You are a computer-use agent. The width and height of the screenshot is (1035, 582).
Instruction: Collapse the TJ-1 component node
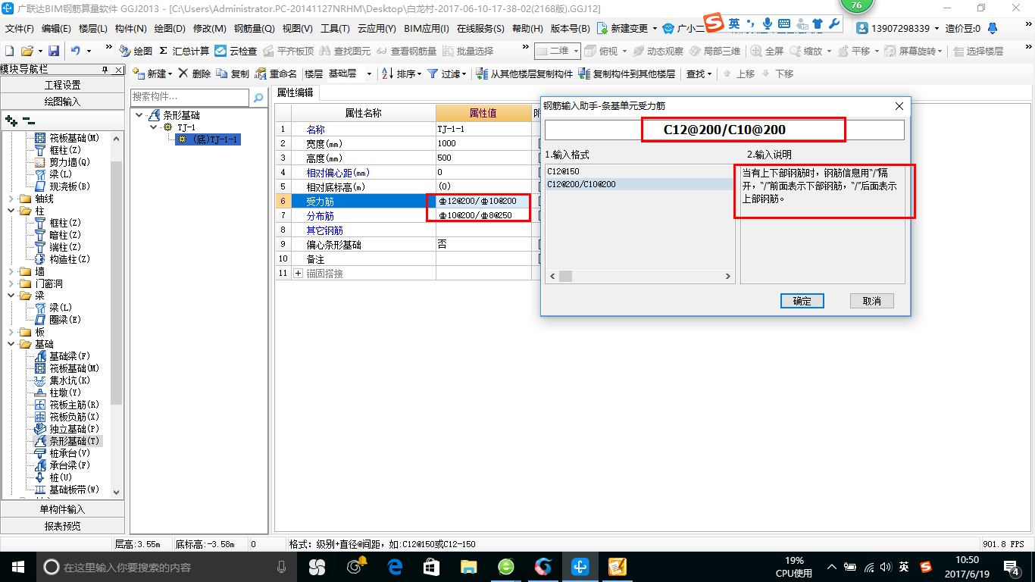tap(154, 127)
